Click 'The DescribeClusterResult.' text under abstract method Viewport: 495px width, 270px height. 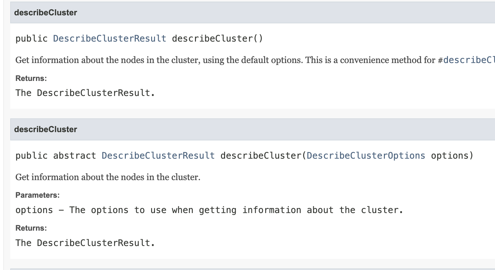pos(85,243)
